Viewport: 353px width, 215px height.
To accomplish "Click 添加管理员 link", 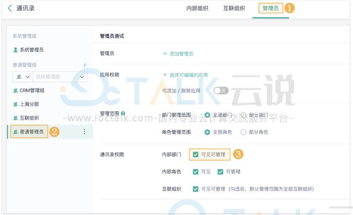I will pyautogui.click(x=181, y=54).
